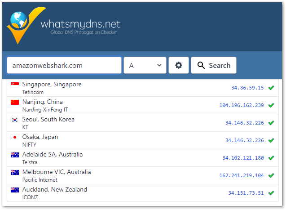Click the green checkmark in Melbourne row
Image resolution: width=286 pixels, height=210 pixels.
[271, 175]
